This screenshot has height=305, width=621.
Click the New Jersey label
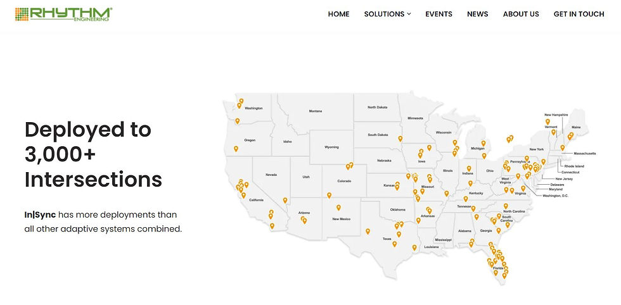click(x=564, y=179)
